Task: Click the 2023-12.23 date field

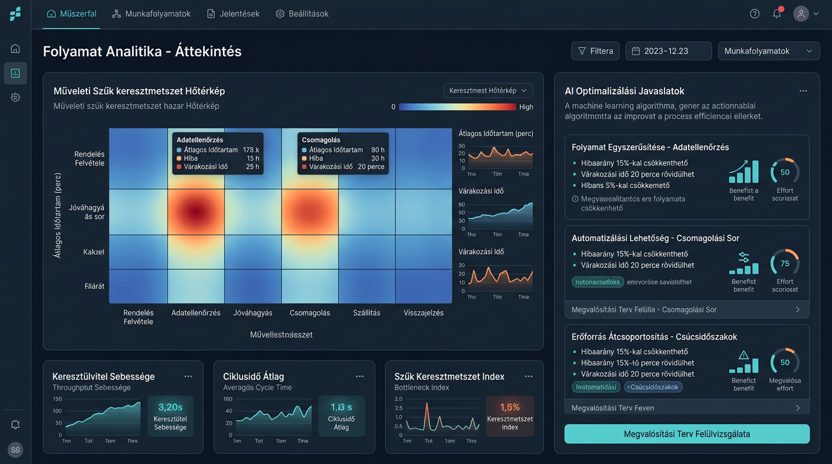Action: (669, 51)
